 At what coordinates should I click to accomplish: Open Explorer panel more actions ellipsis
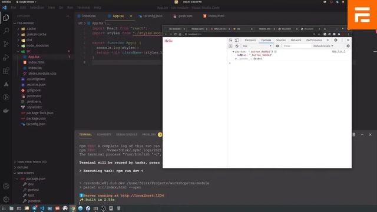pyautogui.click(x=68, y=16)
